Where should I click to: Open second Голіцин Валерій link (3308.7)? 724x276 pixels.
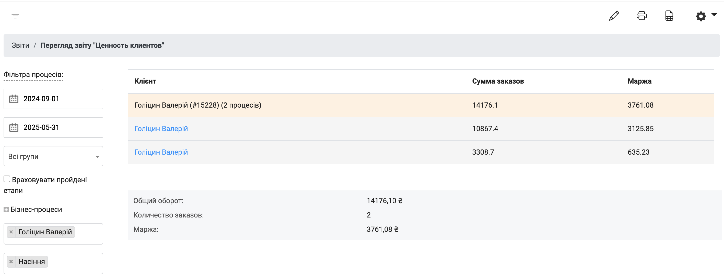pos(161,152)
